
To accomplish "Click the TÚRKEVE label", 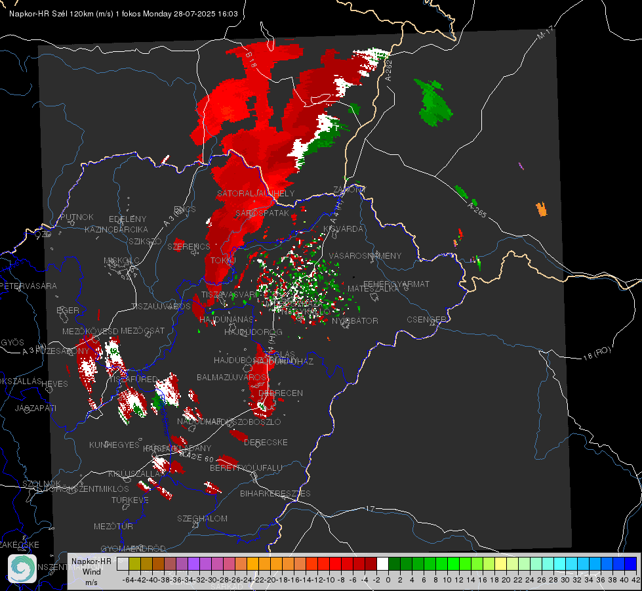I will [x=130, y=500].
